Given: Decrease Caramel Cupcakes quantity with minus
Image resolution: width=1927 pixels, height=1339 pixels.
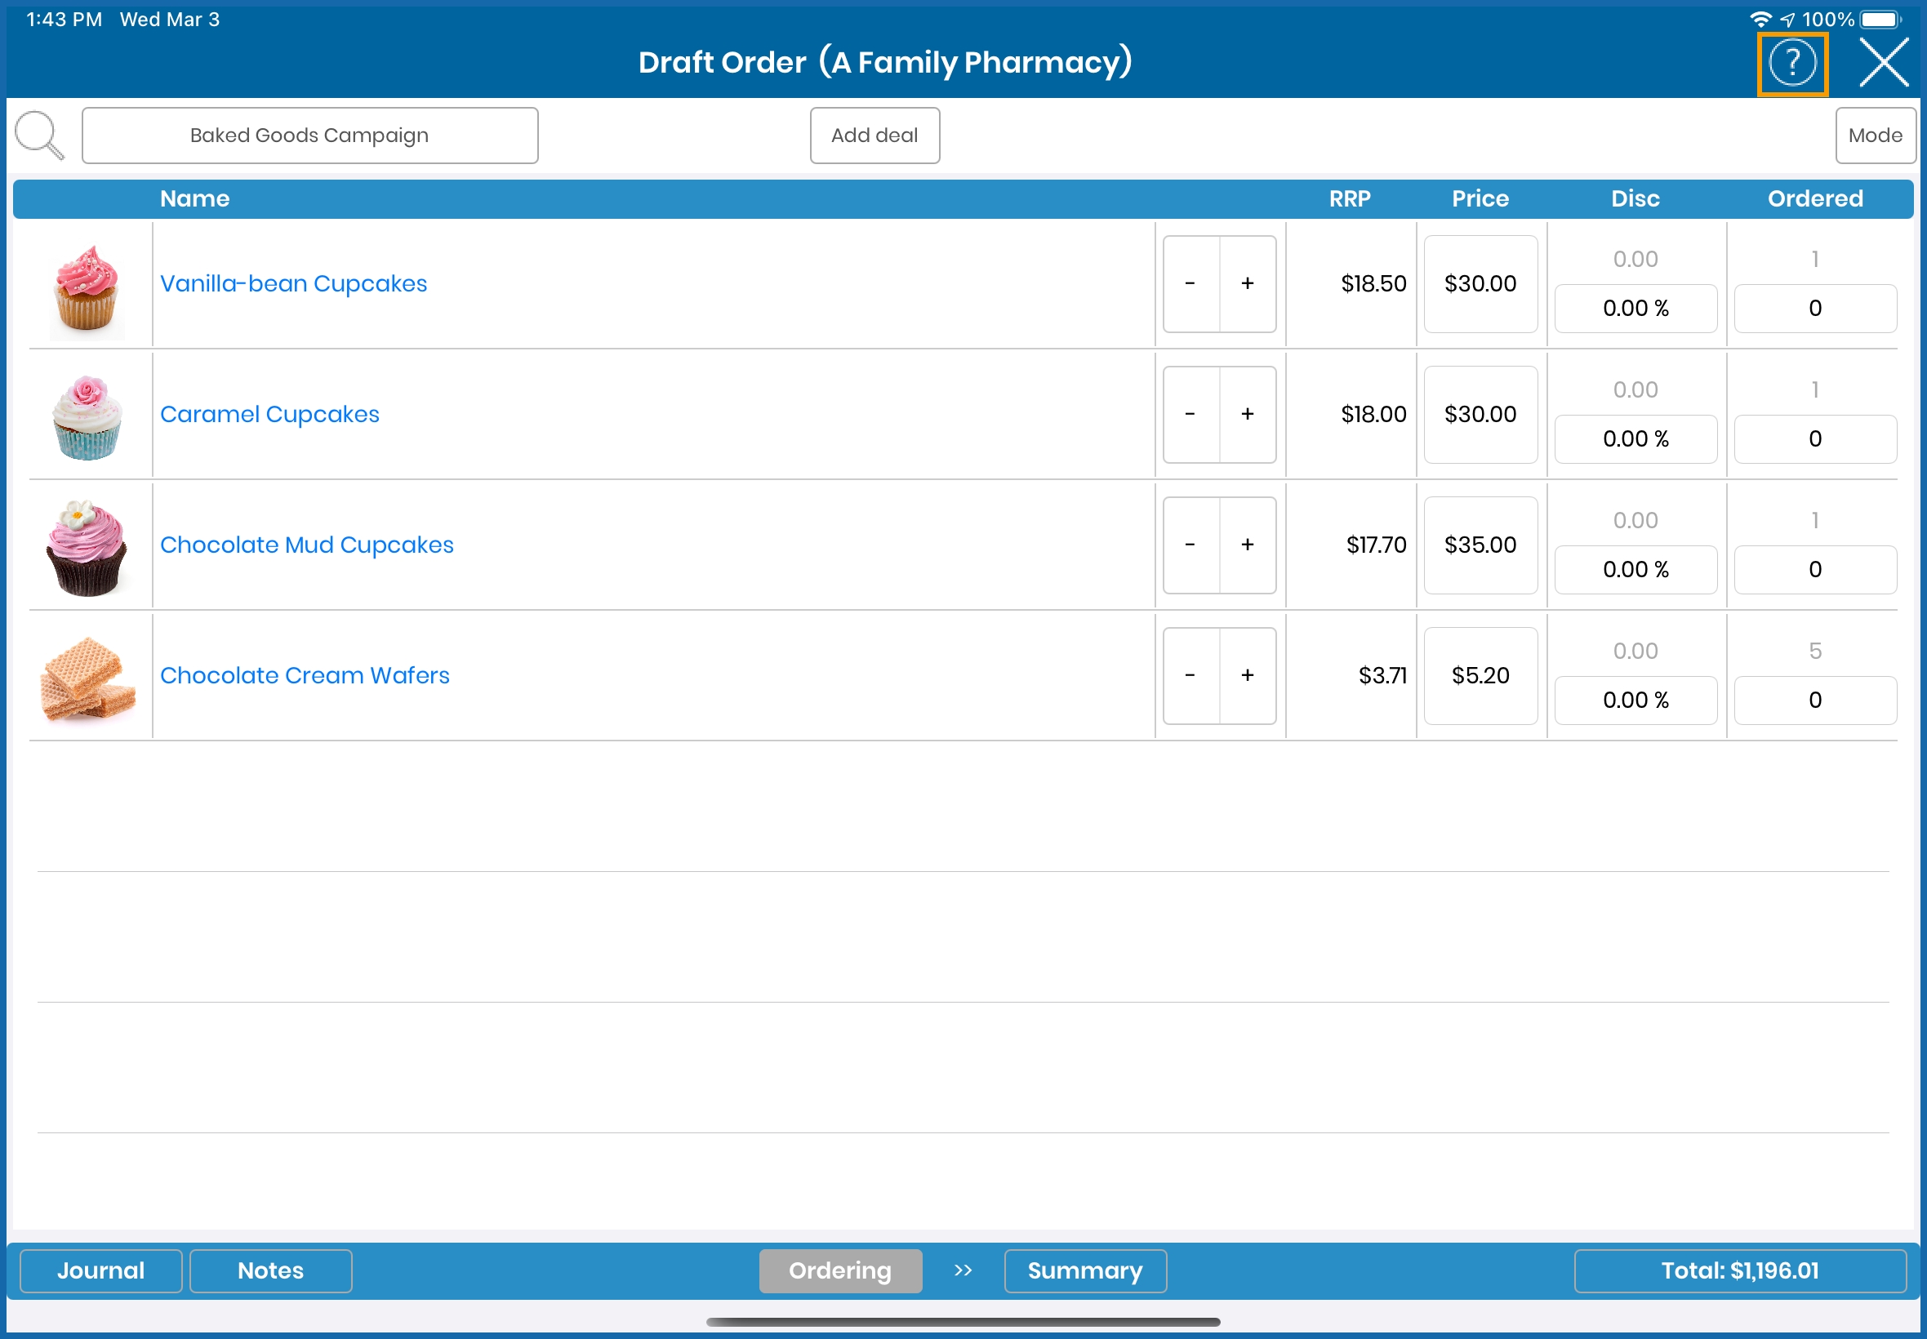Looking at the screenshot, I should click(x=1190, y=415).
